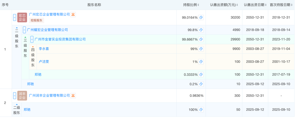Click pie chart icon next to 0.9836%
Screen dimensions: 295x118
click(x=201, y=96)
